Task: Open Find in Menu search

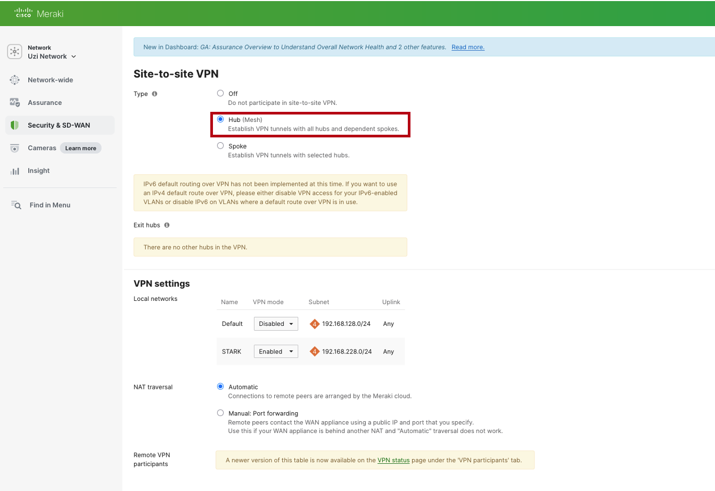Action: [x=50, y=205]
